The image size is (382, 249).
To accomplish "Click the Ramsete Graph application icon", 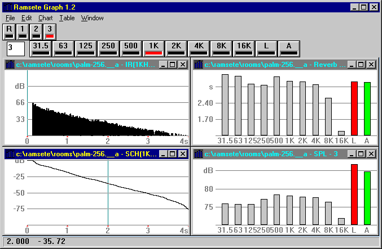I will (x=7, y=7).
